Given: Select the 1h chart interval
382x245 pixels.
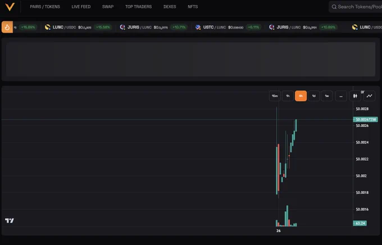Looking at the screenshot, I should [288, 96].
